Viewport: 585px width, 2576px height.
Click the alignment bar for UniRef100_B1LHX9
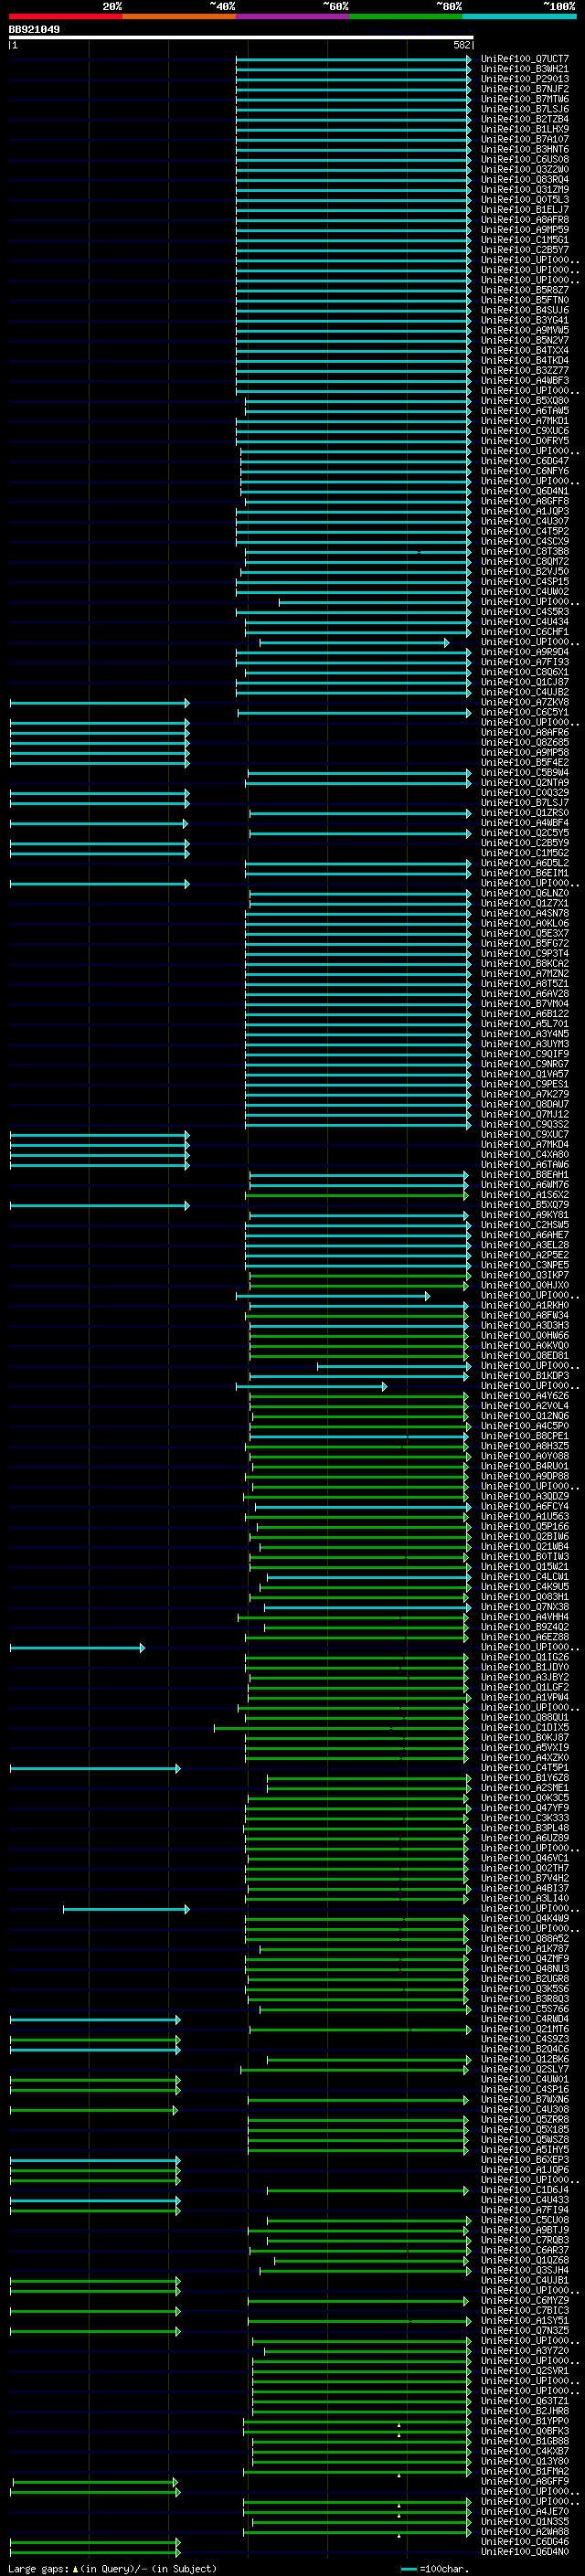pos(353,130)
